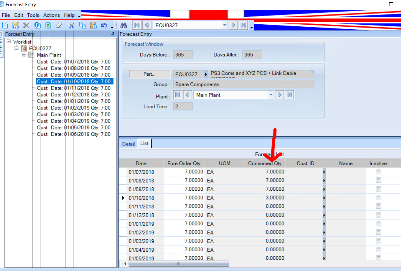Open the File menu
This screenshot has width=401, height=271.
tap(6, 15)
